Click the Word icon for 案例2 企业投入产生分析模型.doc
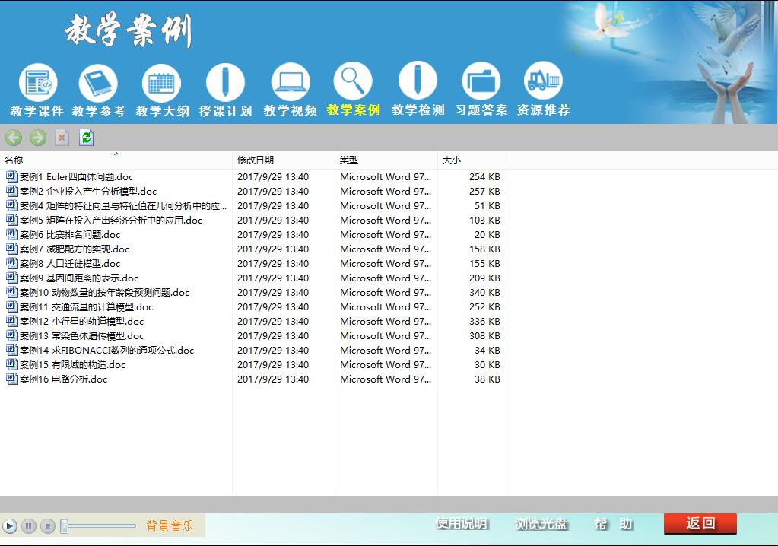Viewport: 778px width, 546px height. (x=12, y=191)
